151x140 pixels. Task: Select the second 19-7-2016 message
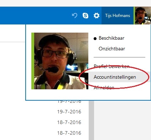[69, 112]
